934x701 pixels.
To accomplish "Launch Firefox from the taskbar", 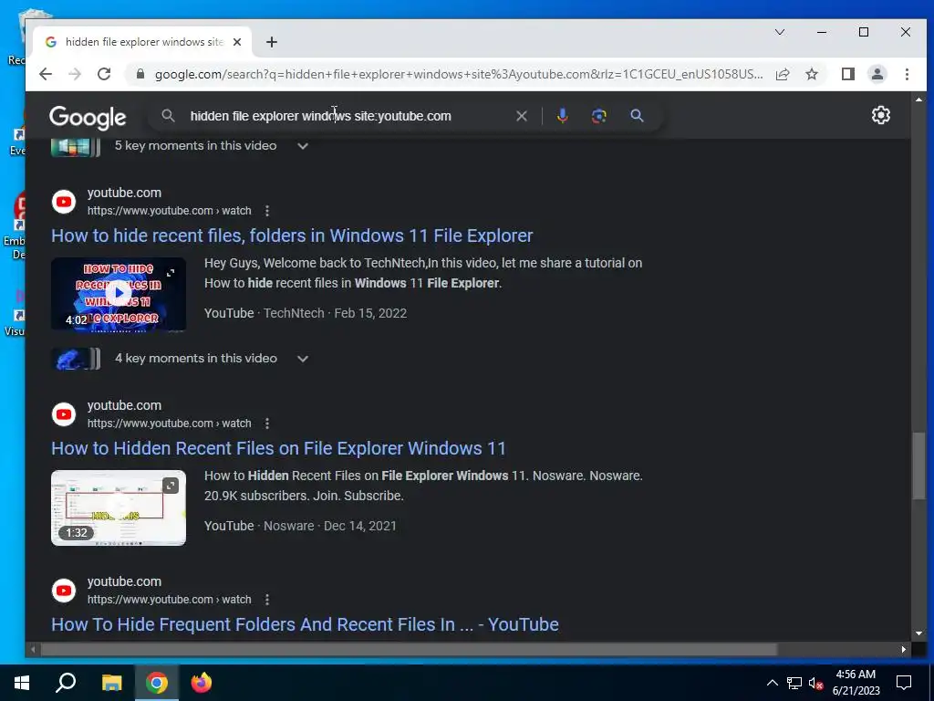I will 202,683.
